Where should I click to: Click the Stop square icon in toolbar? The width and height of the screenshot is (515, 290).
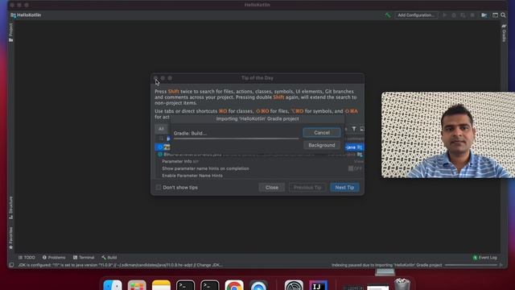472,15
